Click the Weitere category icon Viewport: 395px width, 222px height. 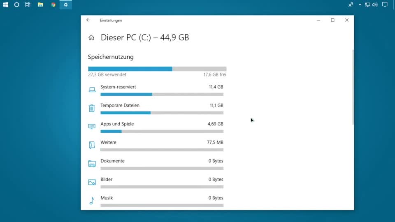point(92,145)
